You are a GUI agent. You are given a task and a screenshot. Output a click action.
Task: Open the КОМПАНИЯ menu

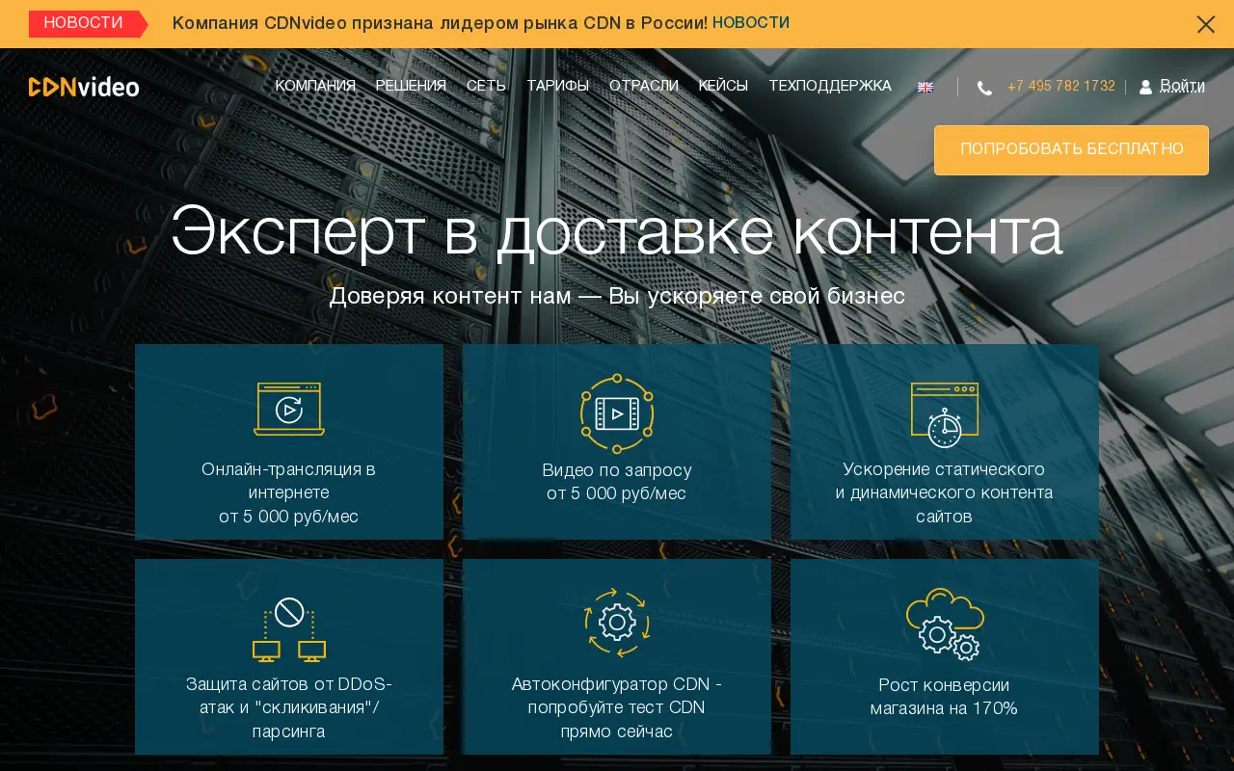point(315,87)
